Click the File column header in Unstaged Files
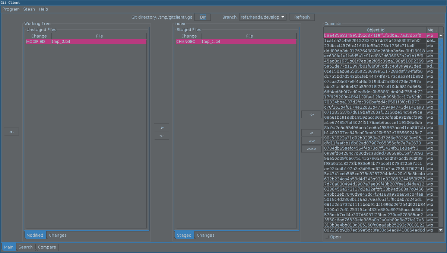447x253 pixels. pos(99,36)
